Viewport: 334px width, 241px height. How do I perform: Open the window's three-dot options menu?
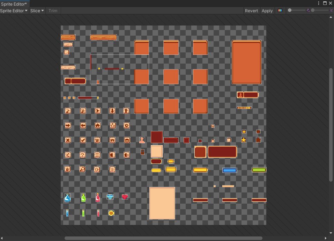(319, 3)
